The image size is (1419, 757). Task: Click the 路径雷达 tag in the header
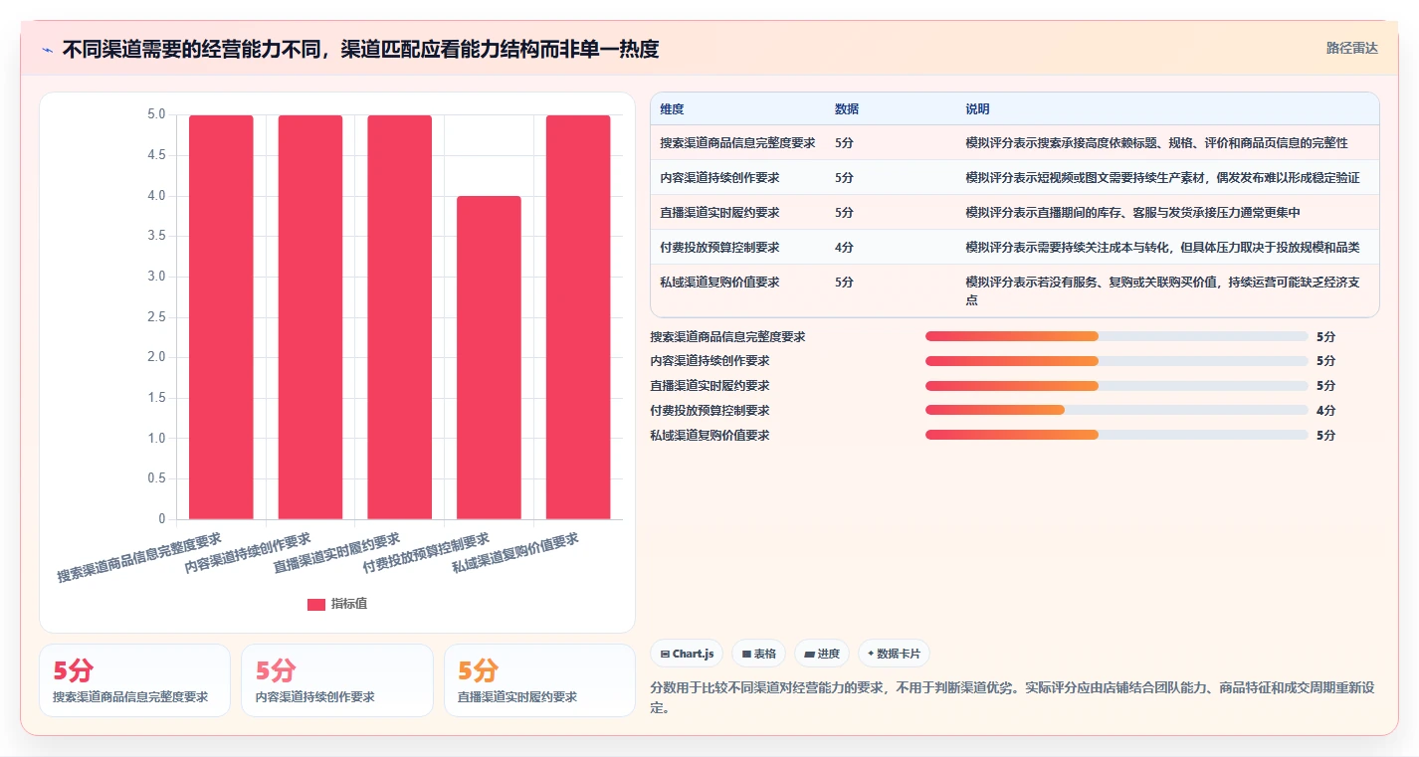tap(1351, 48)
